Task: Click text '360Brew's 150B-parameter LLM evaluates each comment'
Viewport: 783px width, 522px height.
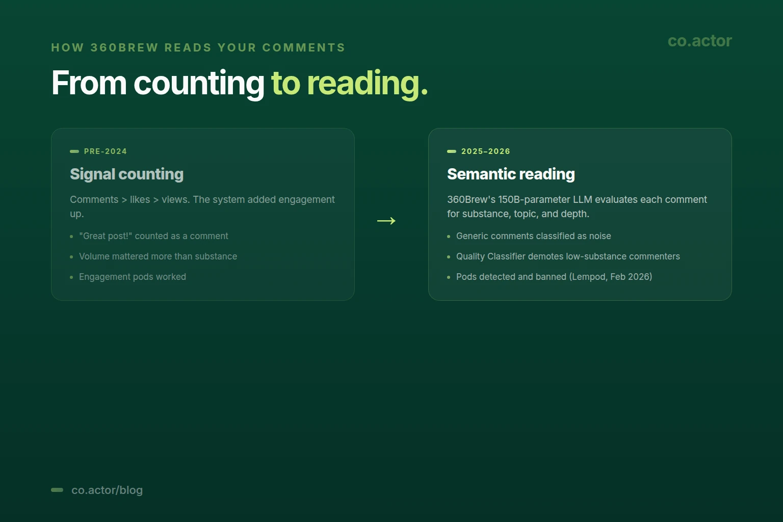Action: [577, 199]
